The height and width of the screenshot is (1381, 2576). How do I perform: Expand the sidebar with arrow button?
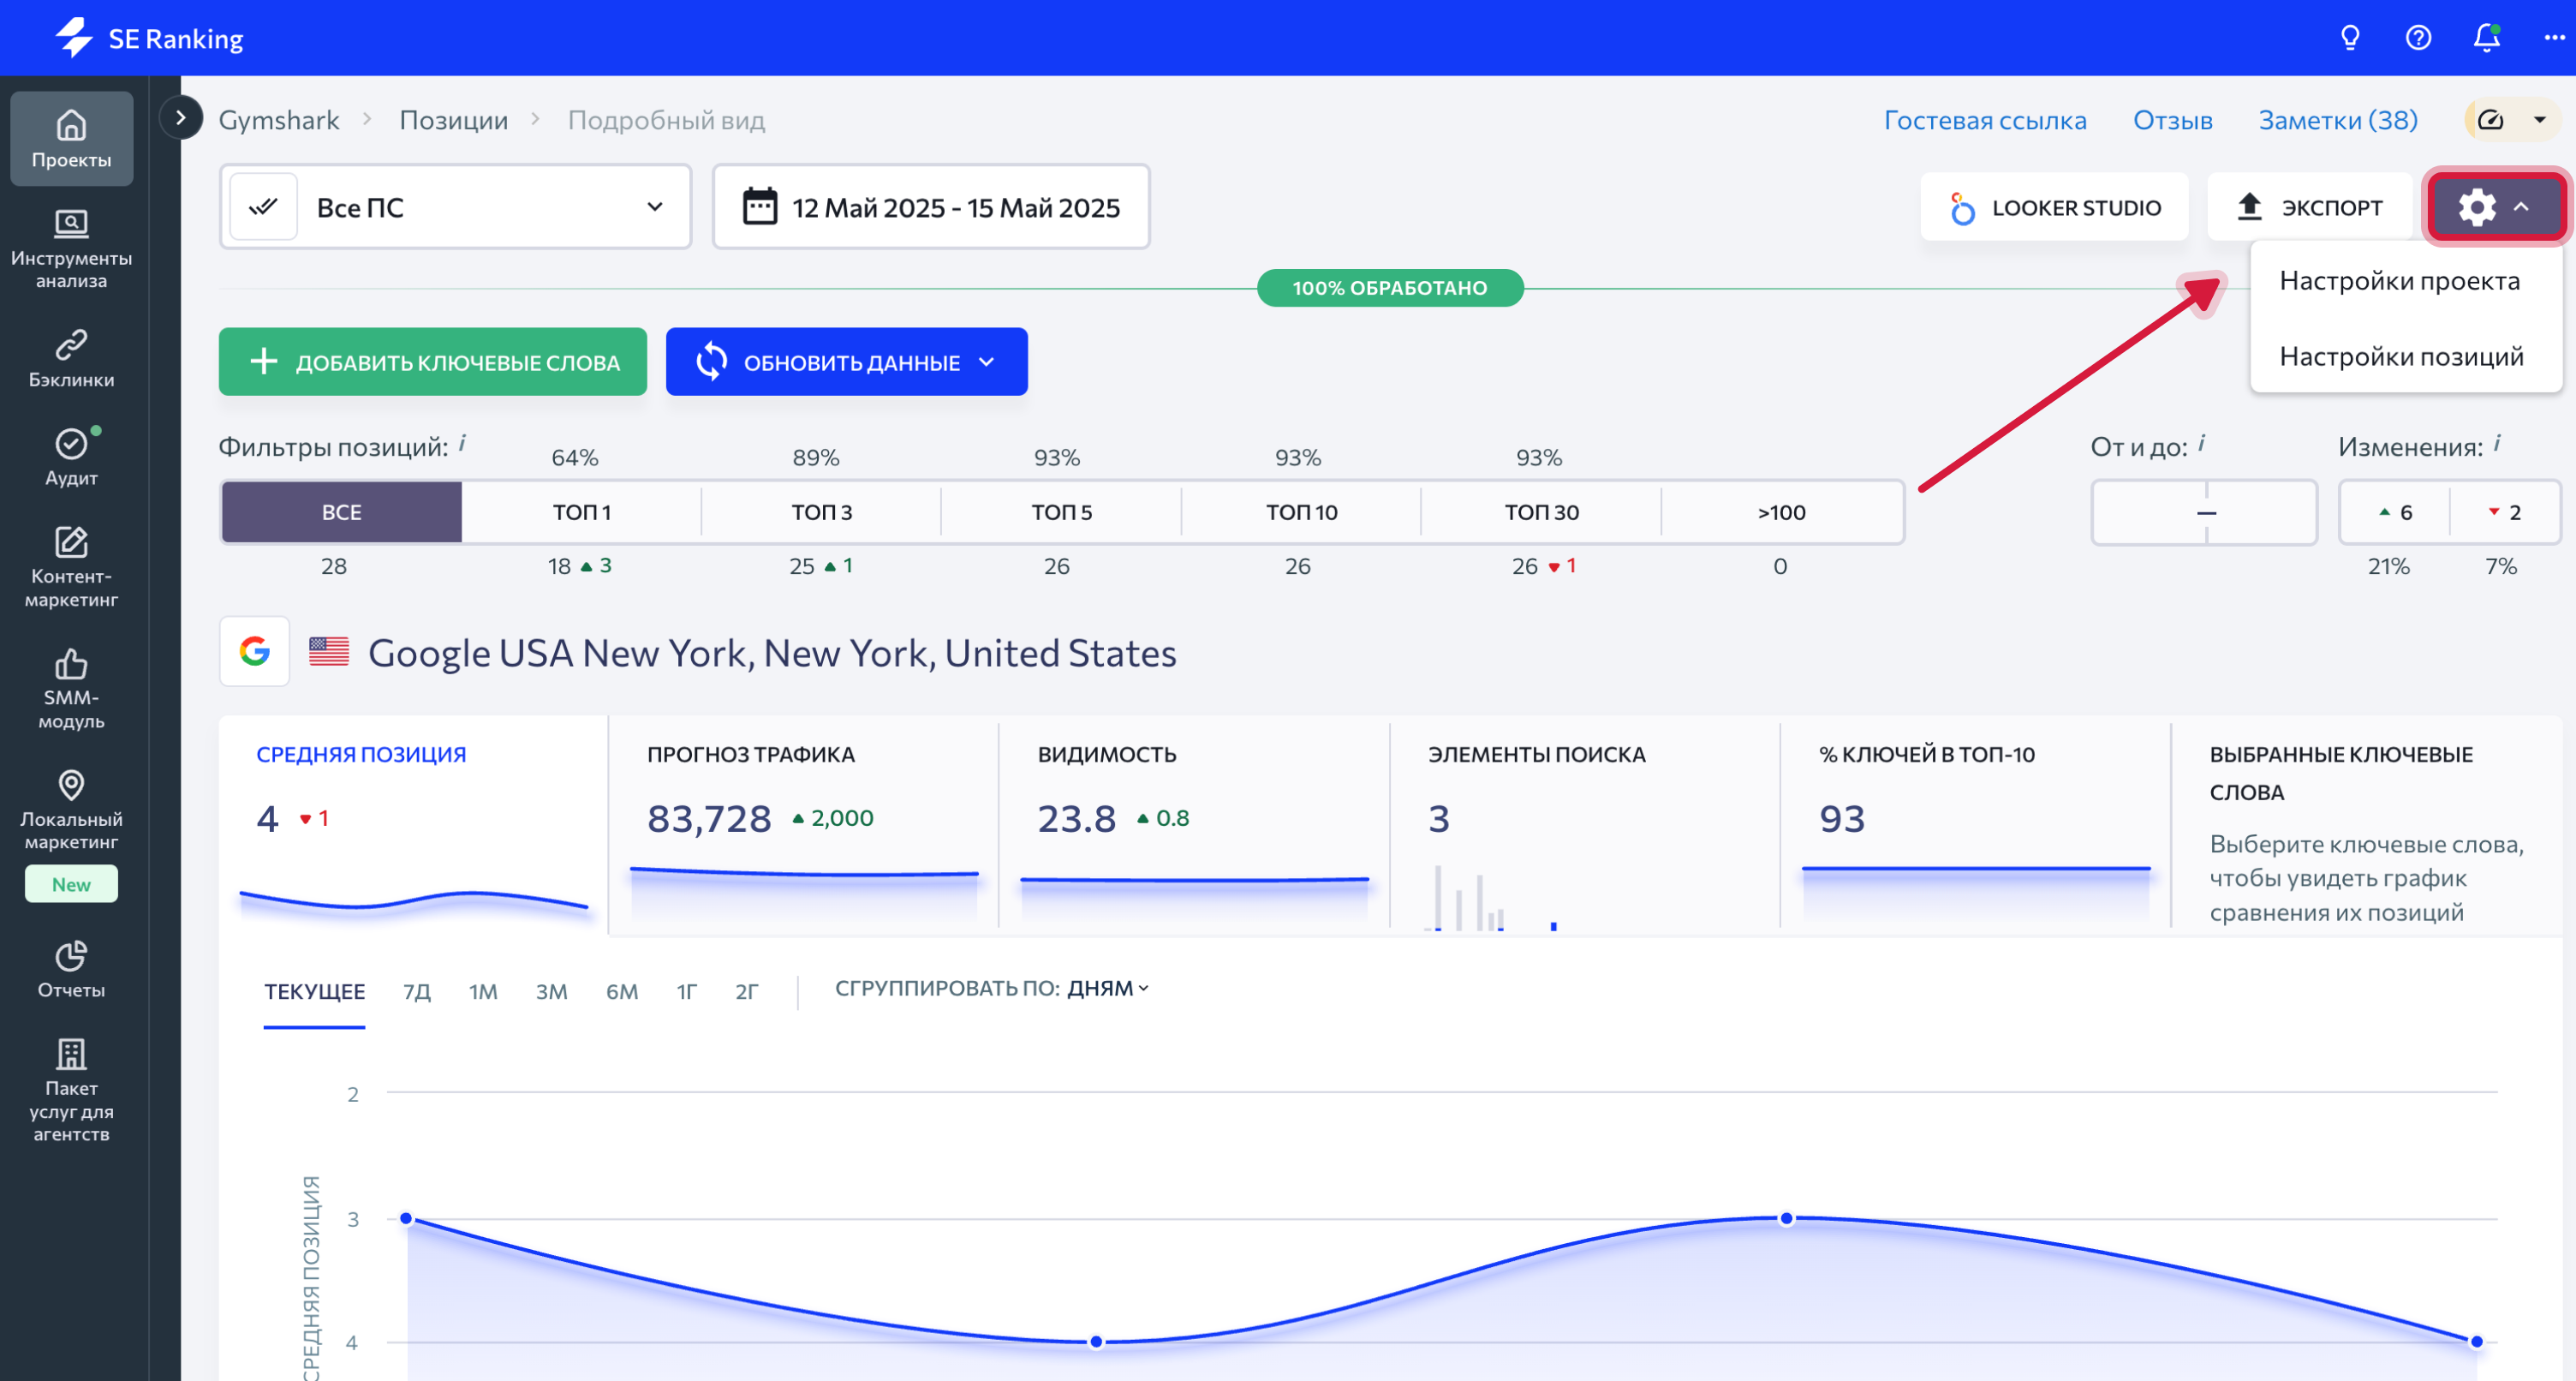click(181, 118)
